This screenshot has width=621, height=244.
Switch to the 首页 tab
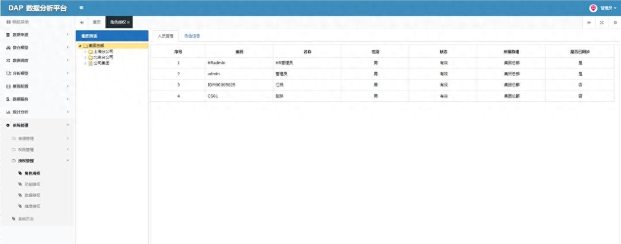(x=97, y=22)
